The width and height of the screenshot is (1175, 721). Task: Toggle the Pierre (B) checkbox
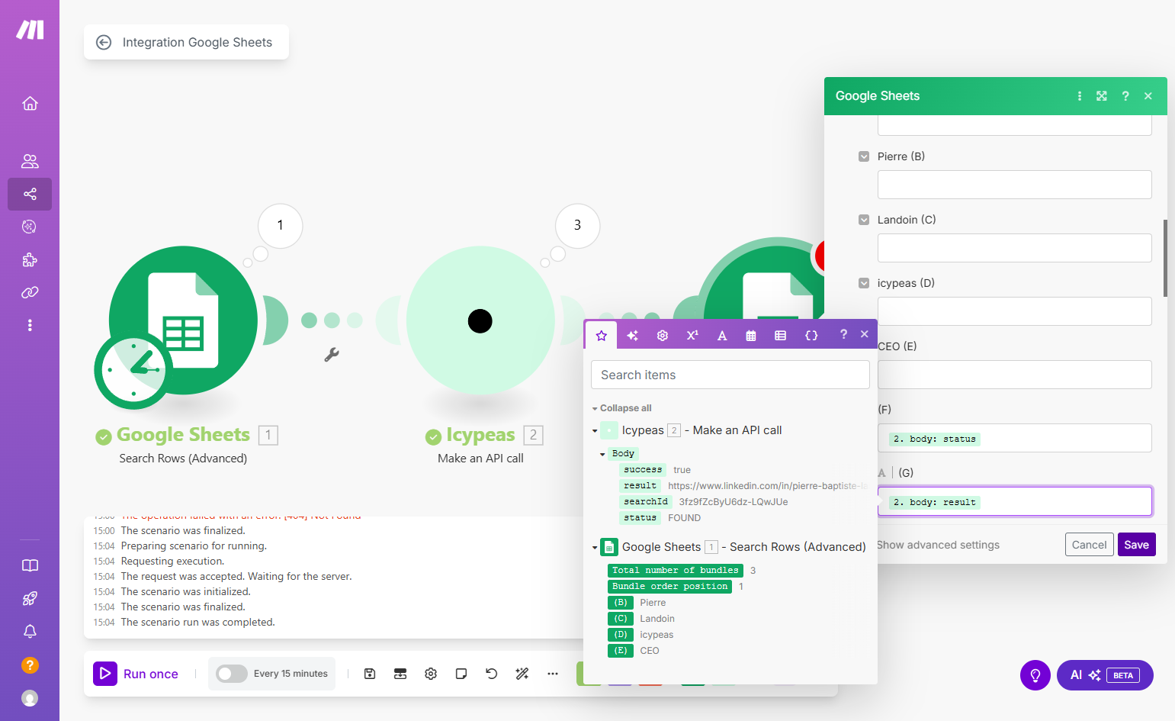pyautogui.click(x=864, y=156)
